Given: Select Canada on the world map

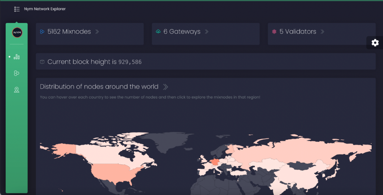Looking at the screenshot, I should pos(102,155).
